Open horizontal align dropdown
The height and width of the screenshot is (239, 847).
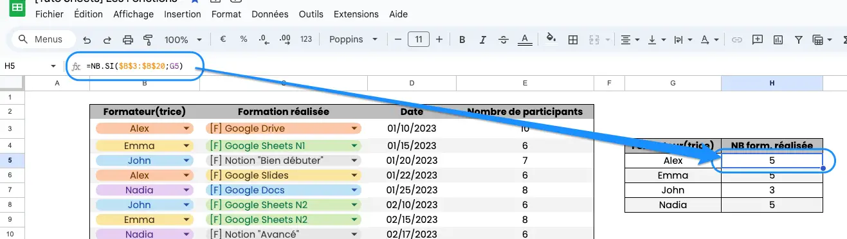tap(630, 40)
